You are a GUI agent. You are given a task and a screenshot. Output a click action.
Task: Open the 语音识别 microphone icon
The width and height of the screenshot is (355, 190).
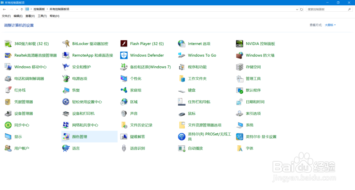click(124, 148)
